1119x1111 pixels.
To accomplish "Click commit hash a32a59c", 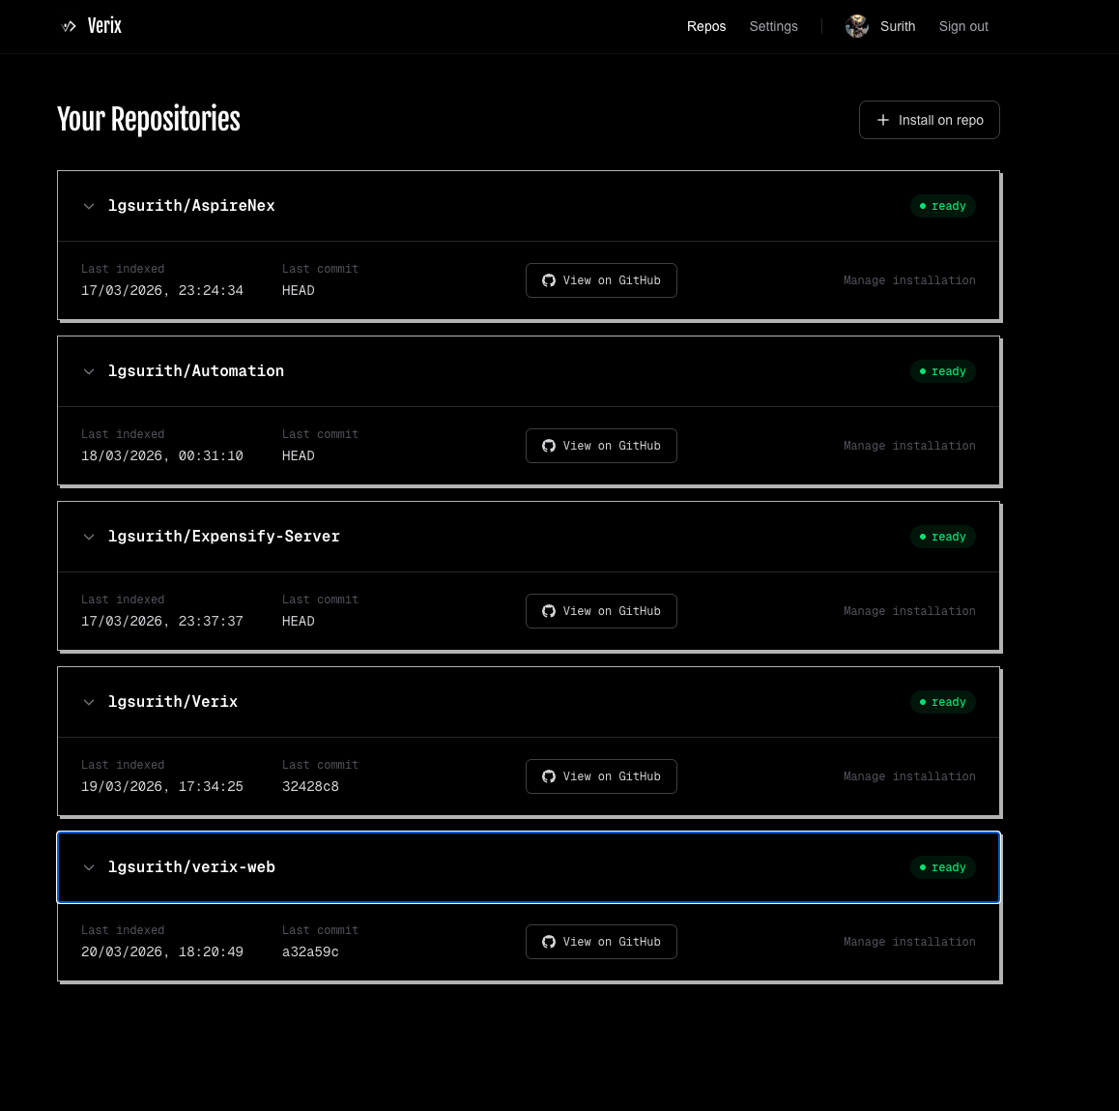I will coord(310,951).
